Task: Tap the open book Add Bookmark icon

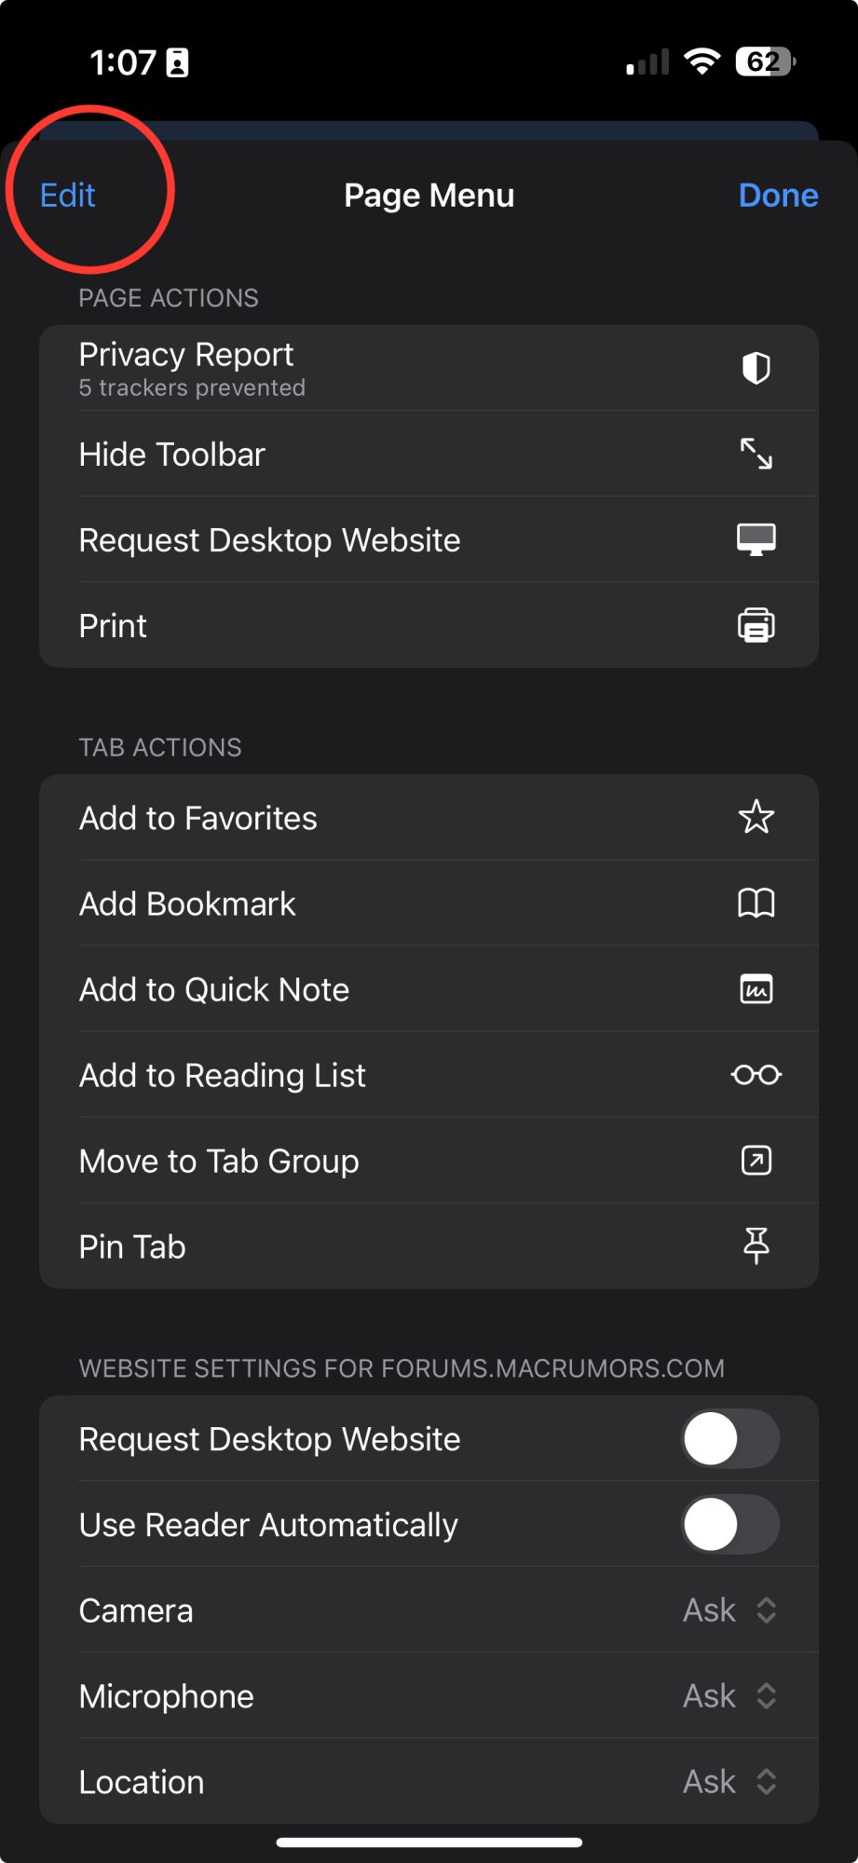Action: tap(756, 903)
